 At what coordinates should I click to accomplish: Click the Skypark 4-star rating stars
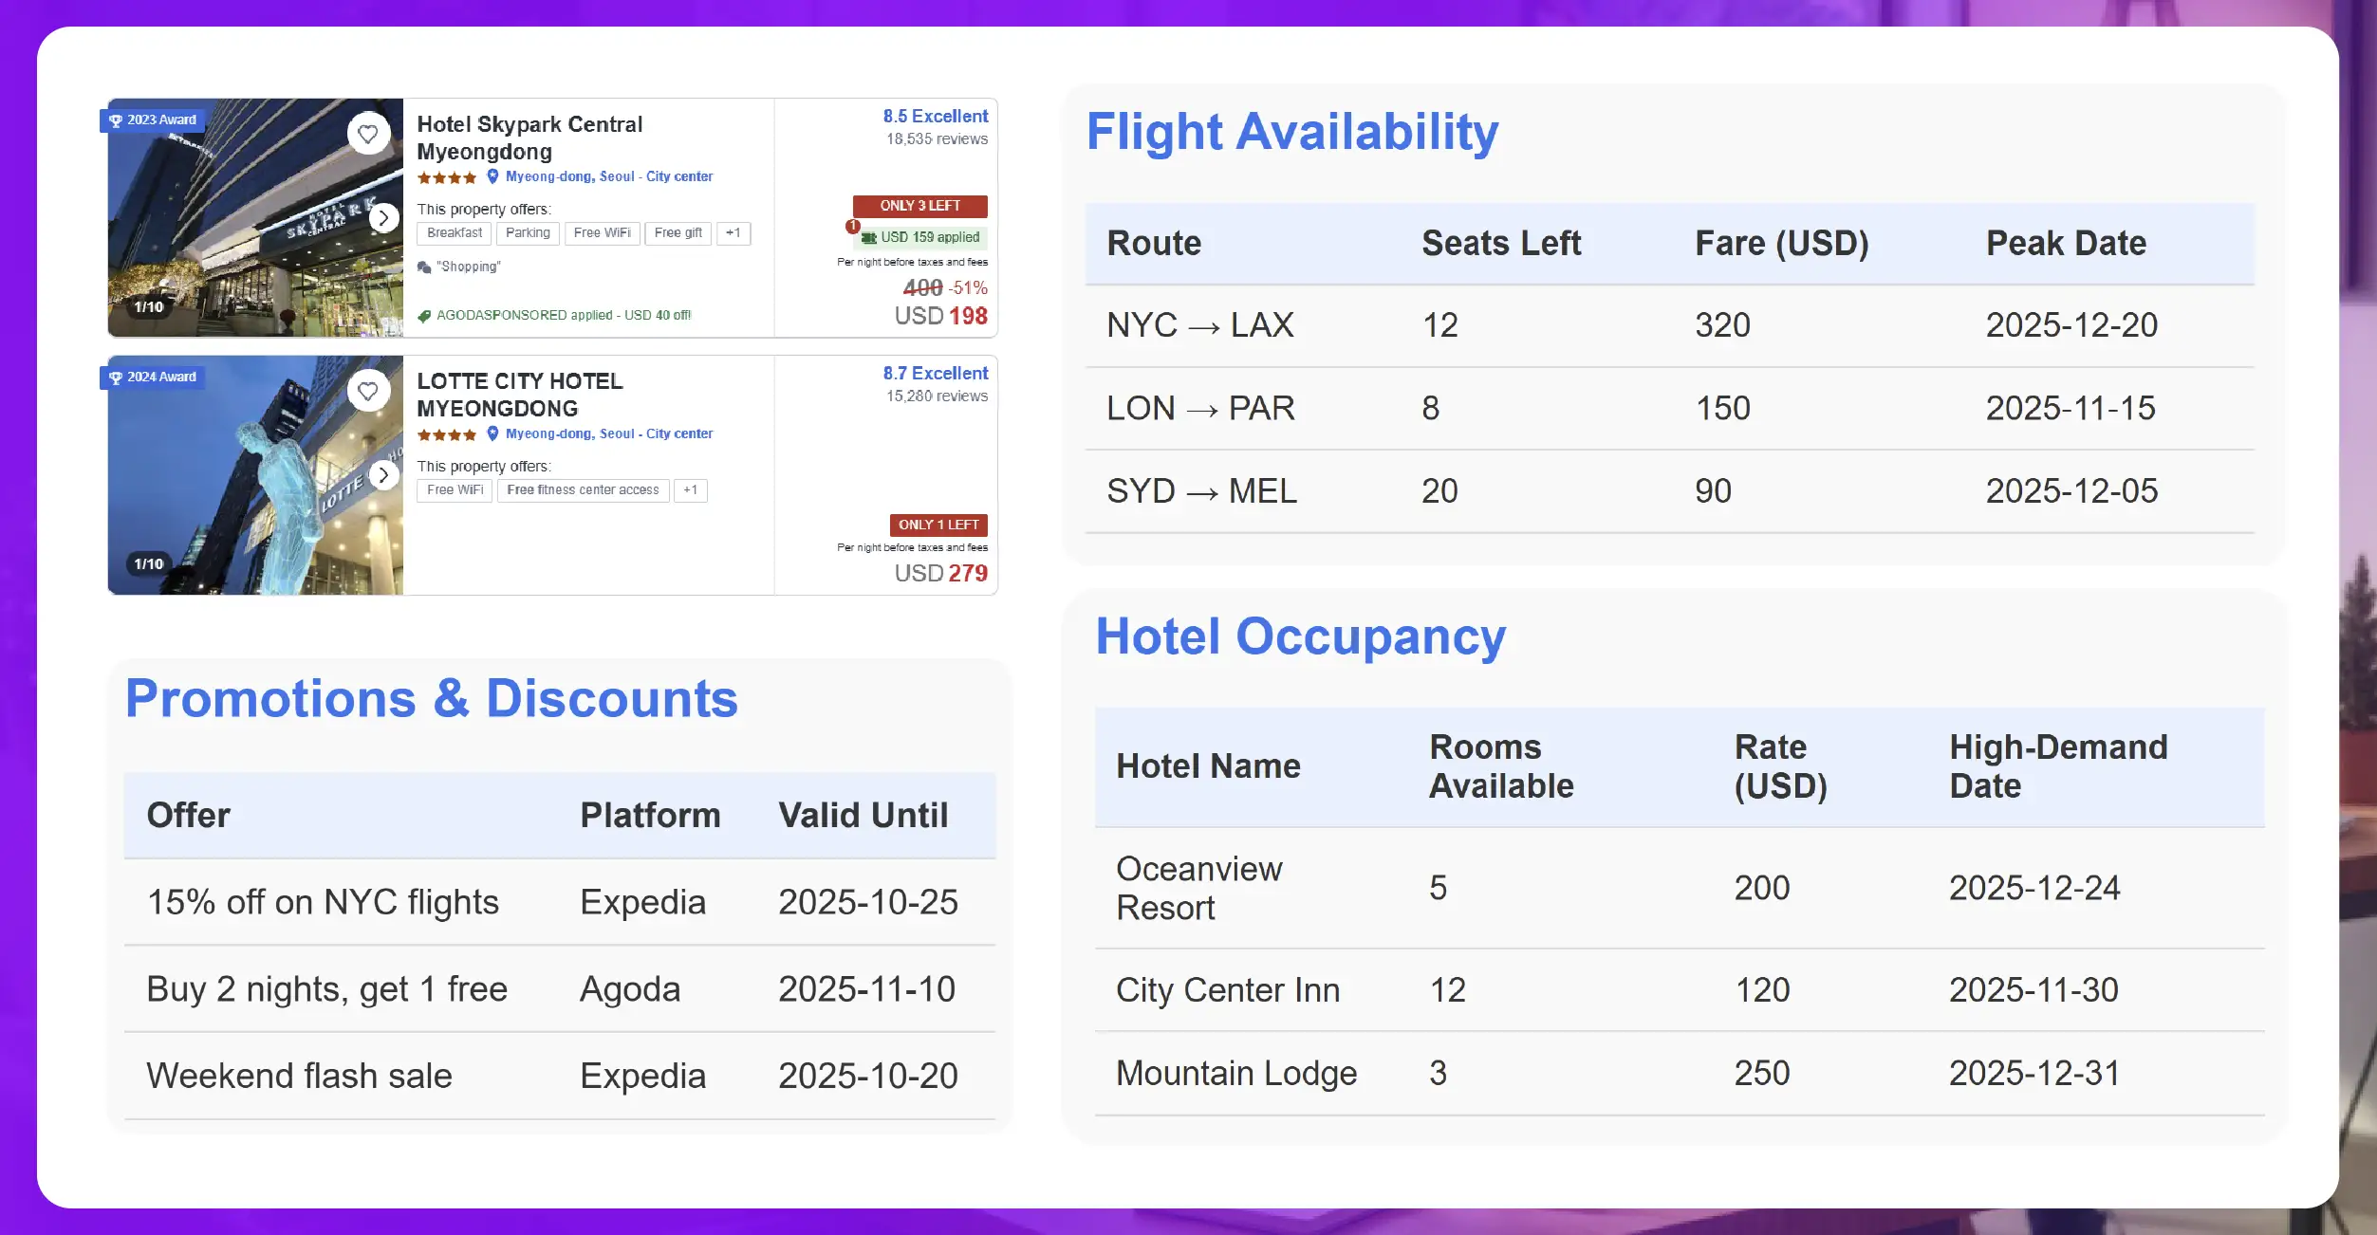click(446, 177)
